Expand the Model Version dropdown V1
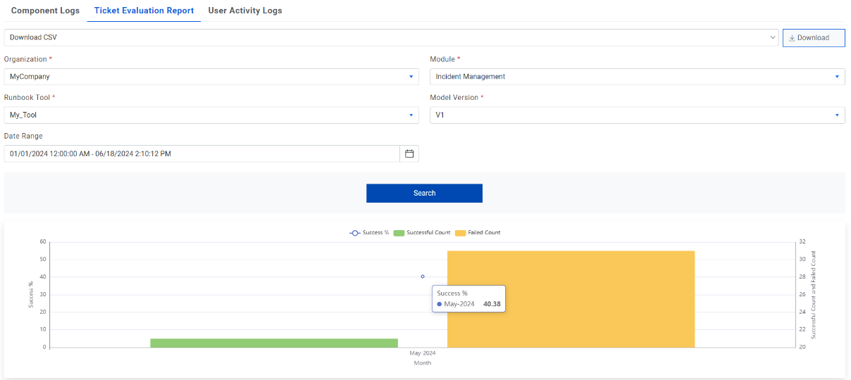 tap(637, 115)
